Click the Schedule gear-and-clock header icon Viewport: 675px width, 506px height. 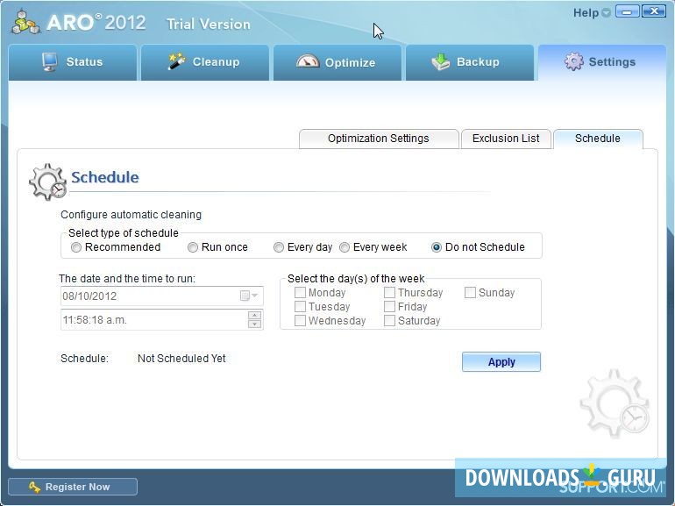[48, 182]
